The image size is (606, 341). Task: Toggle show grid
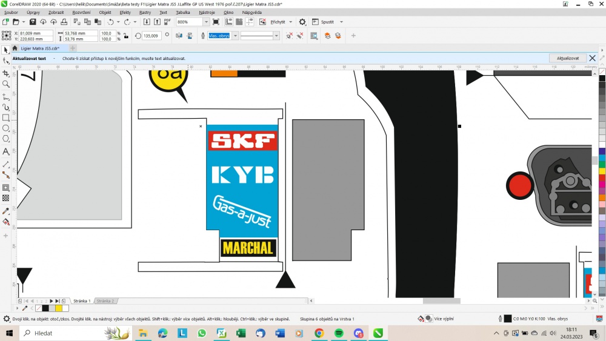[x=239, y=22]
